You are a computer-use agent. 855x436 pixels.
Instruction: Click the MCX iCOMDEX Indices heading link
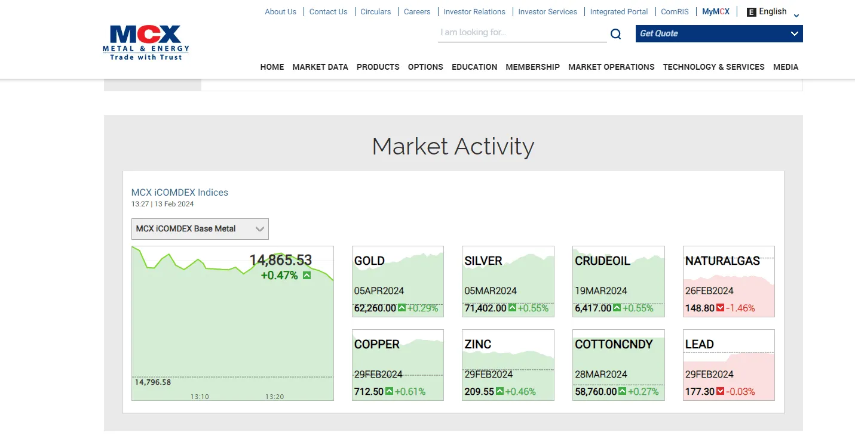(179, 192)
